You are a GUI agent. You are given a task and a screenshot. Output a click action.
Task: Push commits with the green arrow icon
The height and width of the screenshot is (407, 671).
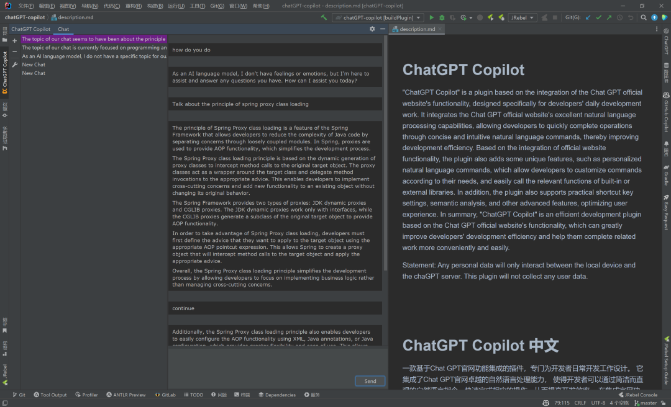(x=609, y=17)
